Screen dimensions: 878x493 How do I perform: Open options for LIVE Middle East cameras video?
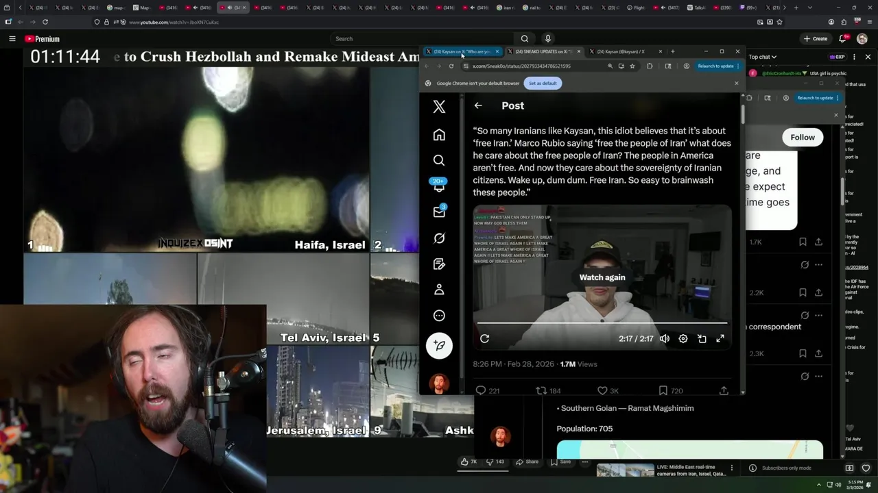(731, 468)
